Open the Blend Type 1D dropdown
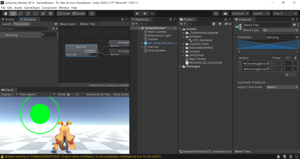This screenshot has height=159, width=300. 280,30
